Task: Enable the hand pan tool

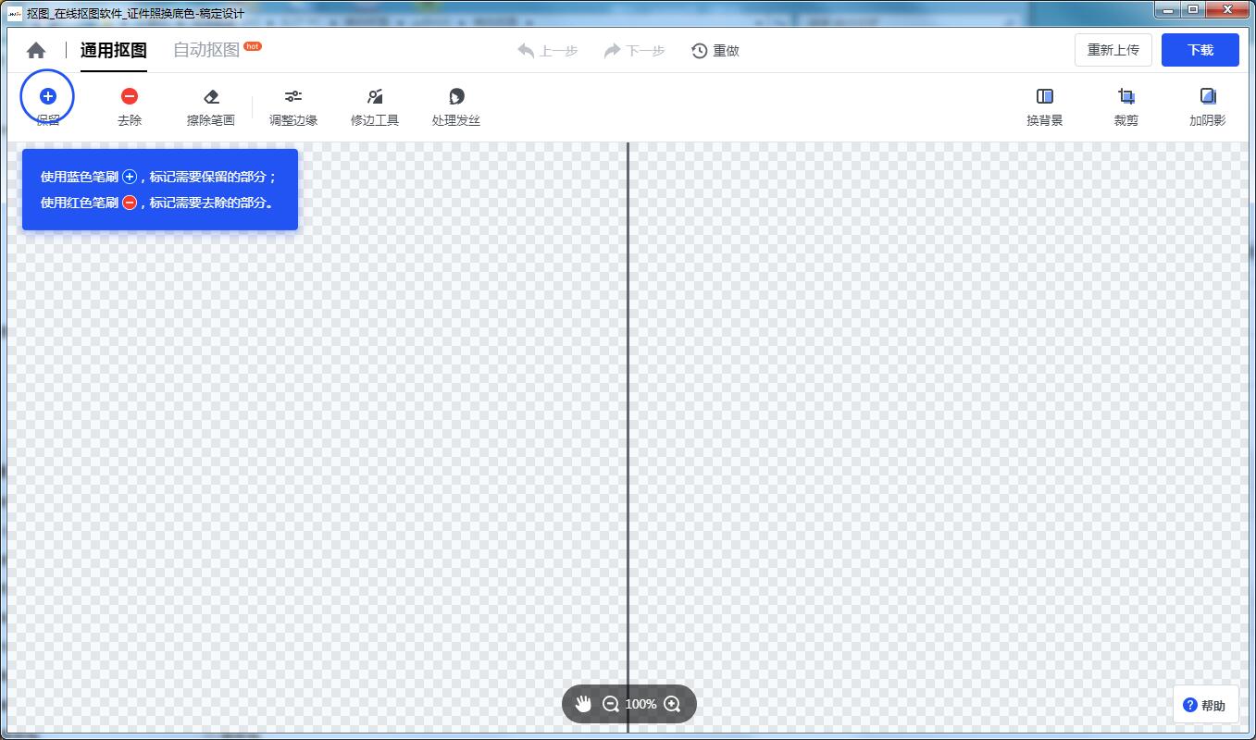Action: pyautogui.click(x=583, y=704)
